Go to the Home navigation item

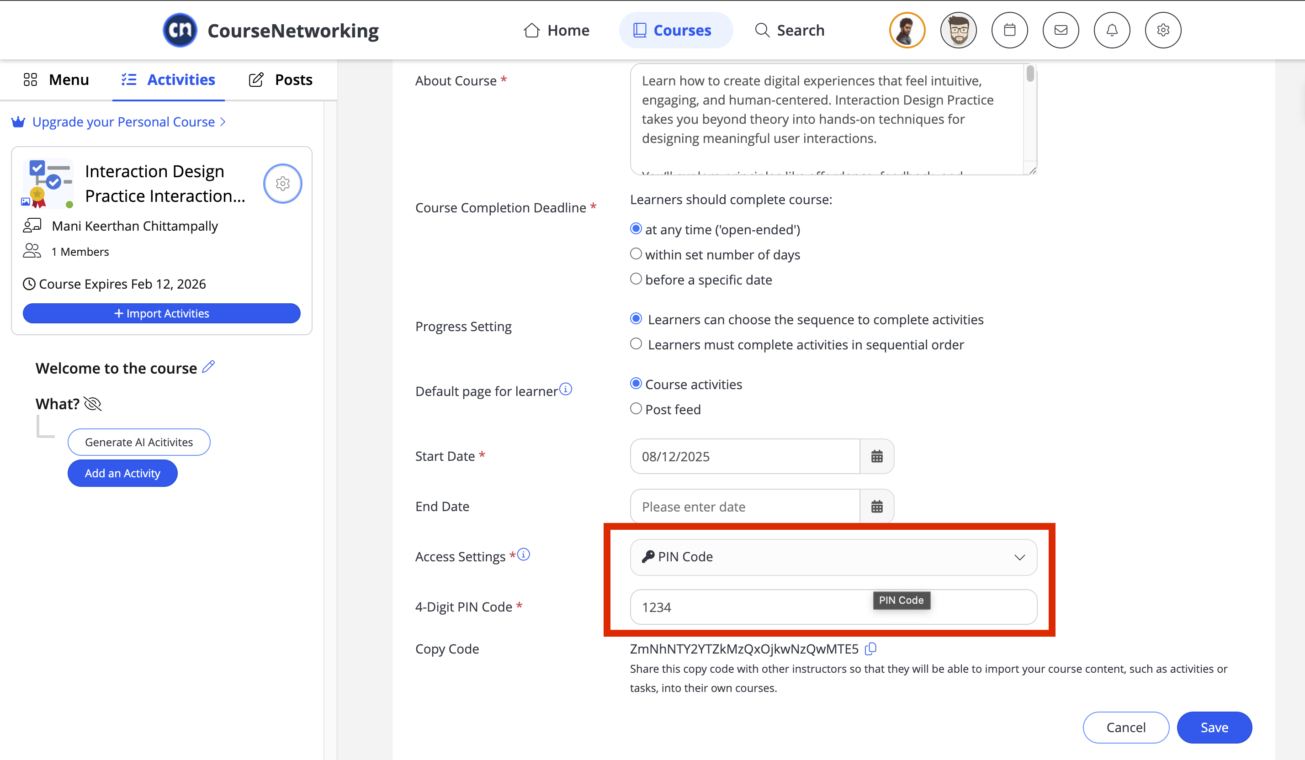pos(556,30)
